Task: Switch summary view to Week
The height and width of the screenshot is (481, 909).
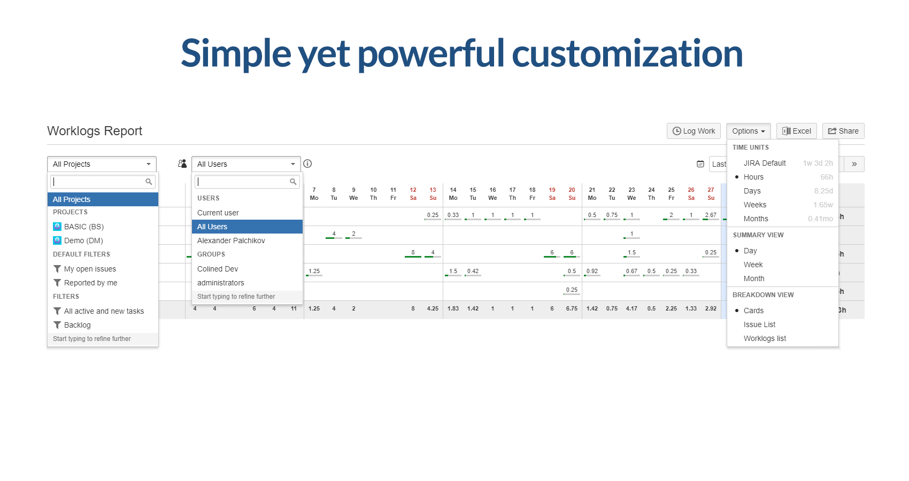Action: click(x=753, y=265)
